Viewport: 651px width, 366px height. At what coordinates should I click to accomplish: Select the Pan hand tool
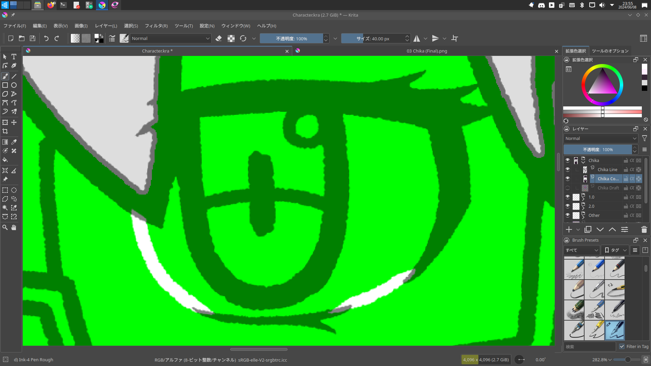pyautogui.click(x=14, y=227)
